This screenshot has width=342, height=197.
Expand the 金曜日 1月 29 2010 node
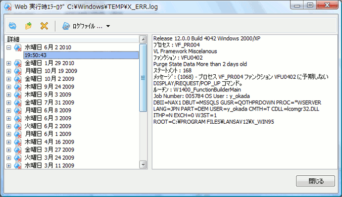tap(9, 63)
